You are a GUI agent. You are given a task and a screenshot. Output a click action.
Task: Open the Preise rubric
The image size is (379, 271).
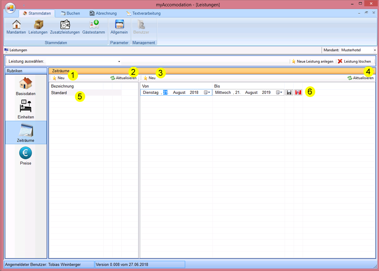tap(25, 156)
